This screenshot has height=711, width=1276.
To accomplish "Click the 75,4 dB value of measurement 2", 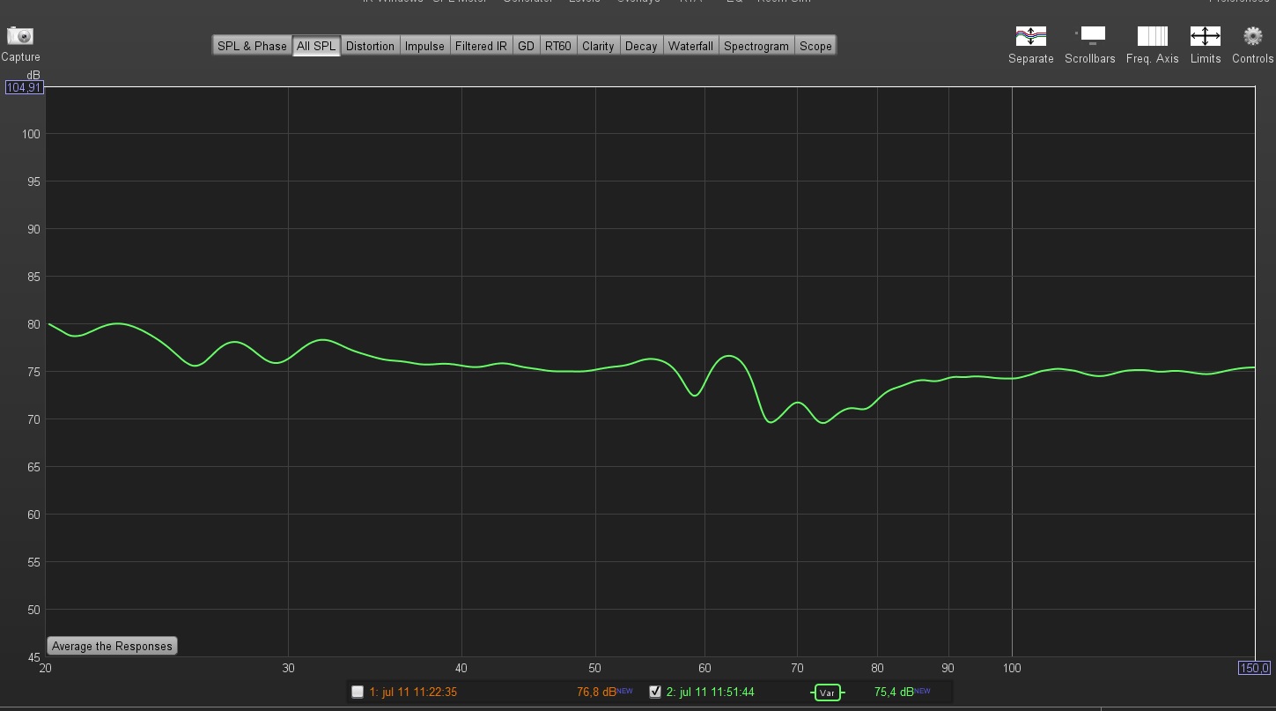I will click(894, 692).
